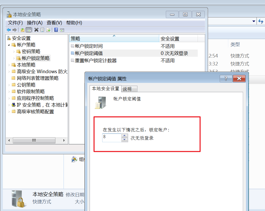Open the Properties icon in toolbar
Screen dimensions: 265x211
[x=42, y=30]
